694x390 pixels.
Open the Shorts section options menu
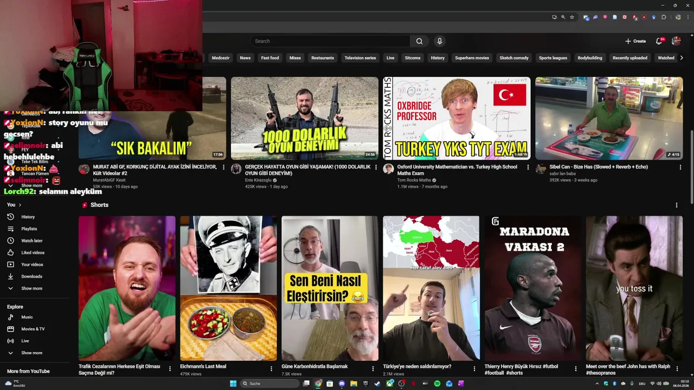click(676, 205)
